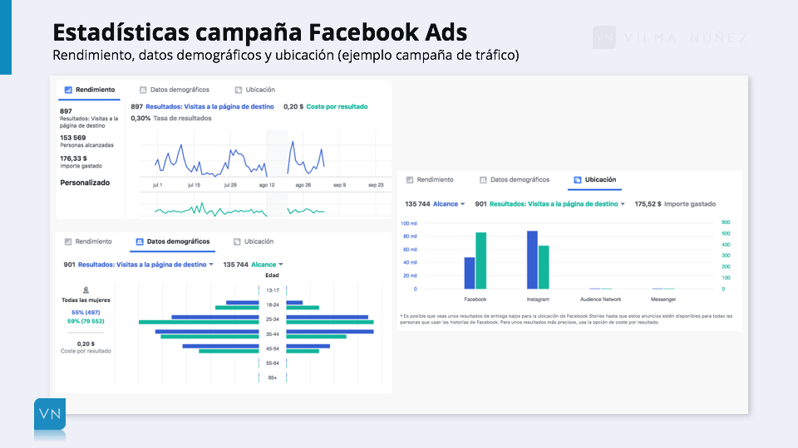
Task: Click '35-44' age group label
Action: 273,334
